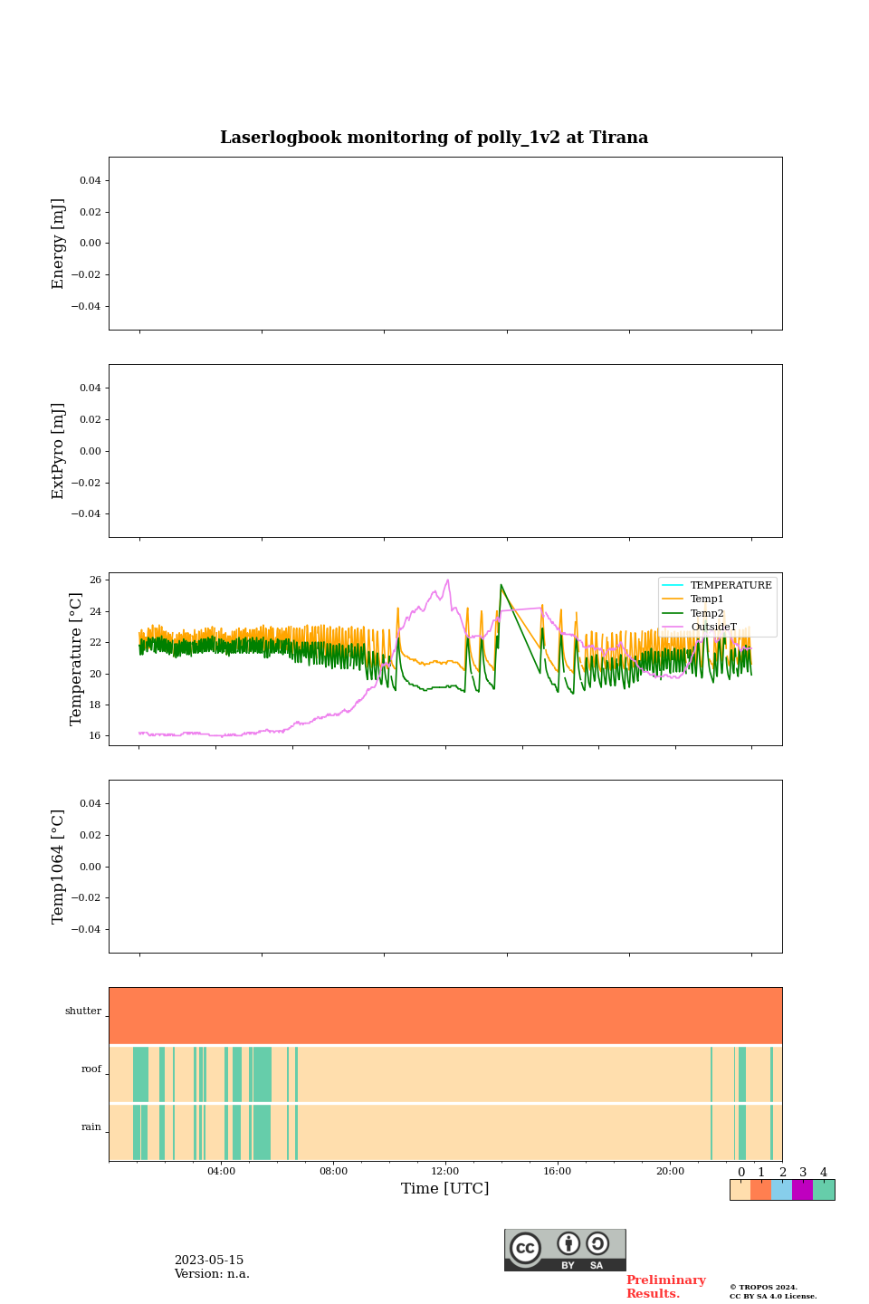
Task: Click the TROPOS 2024 copyright notice
Action: (x=773, y=1292)
